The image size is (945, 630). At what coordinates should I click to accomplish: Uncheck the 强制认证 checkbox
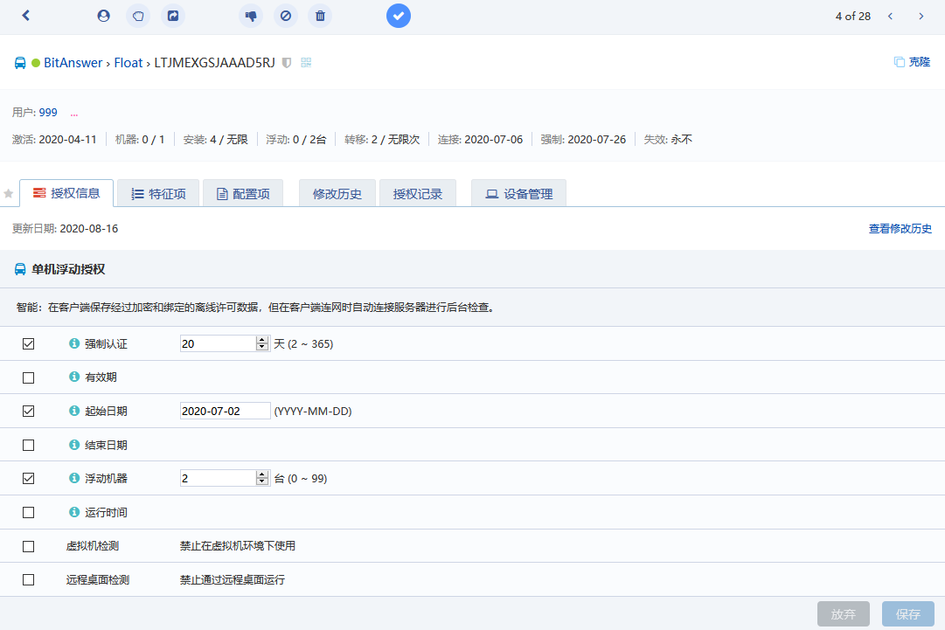click(29, 344)
